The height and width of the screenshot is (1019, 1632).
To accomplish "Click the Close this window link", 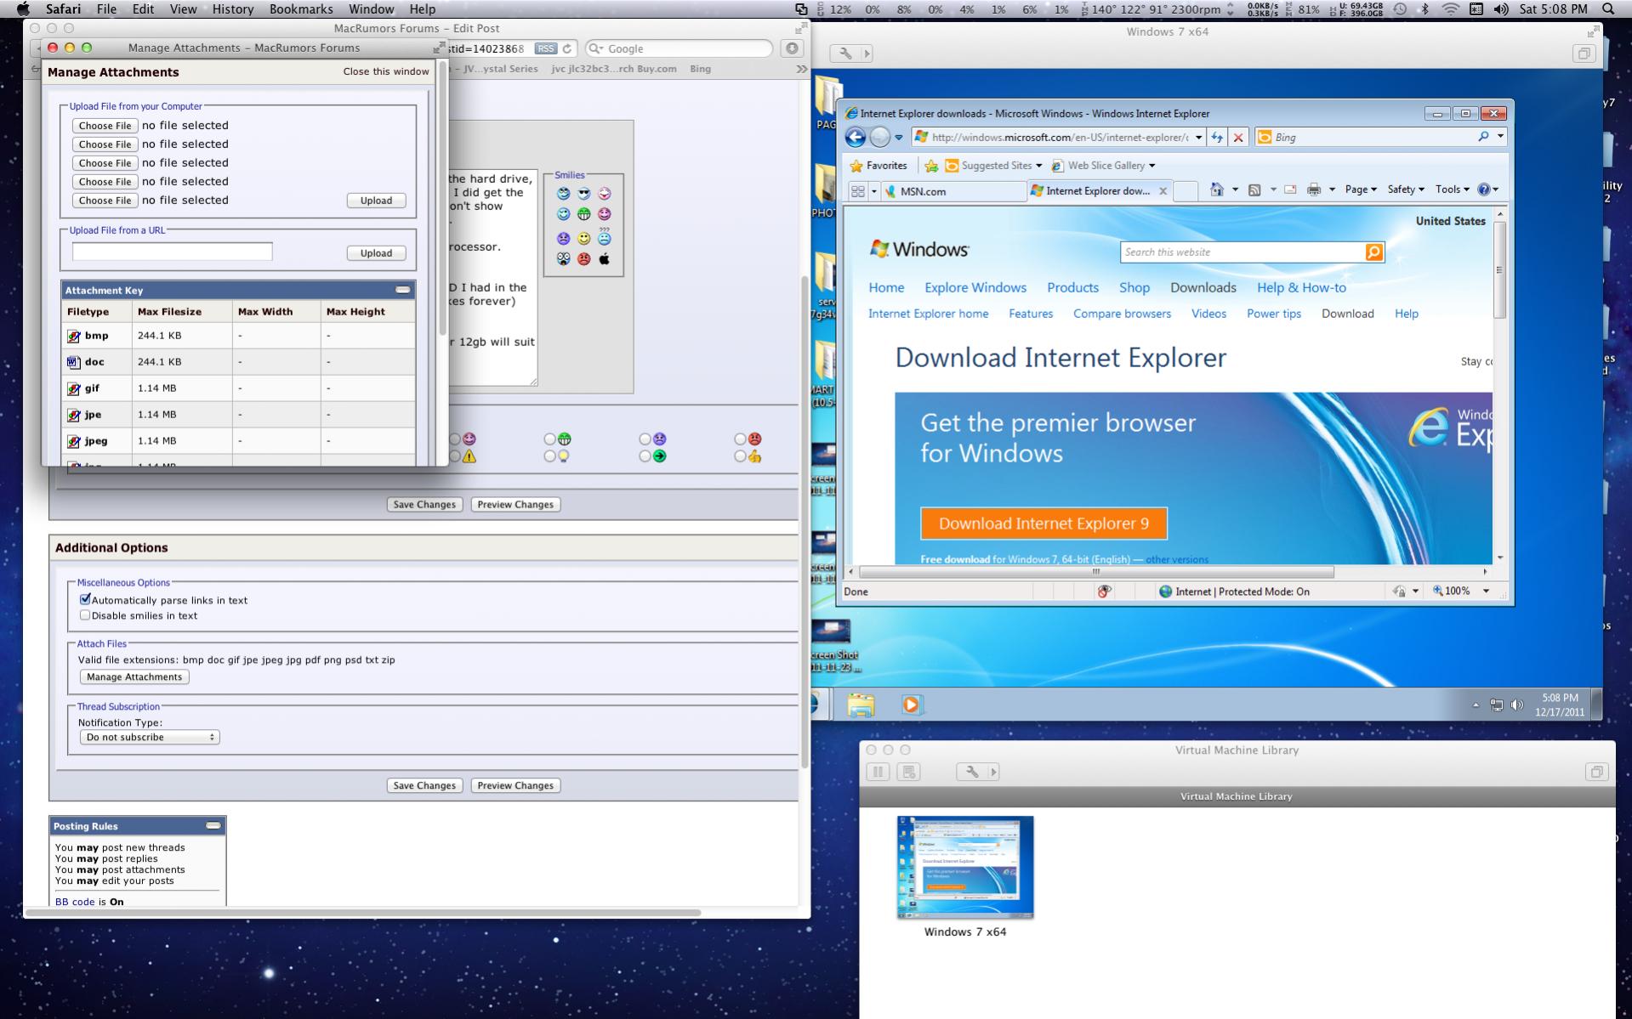I will tap(386, 71).
